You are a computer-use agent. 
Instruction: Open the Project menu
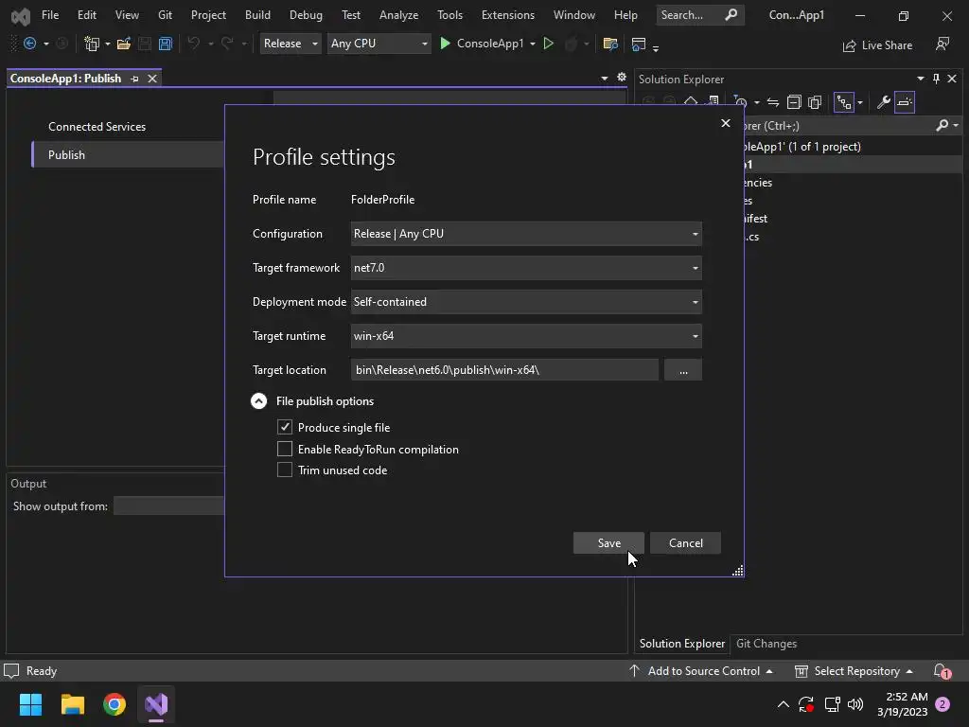(x=208, y=15)
